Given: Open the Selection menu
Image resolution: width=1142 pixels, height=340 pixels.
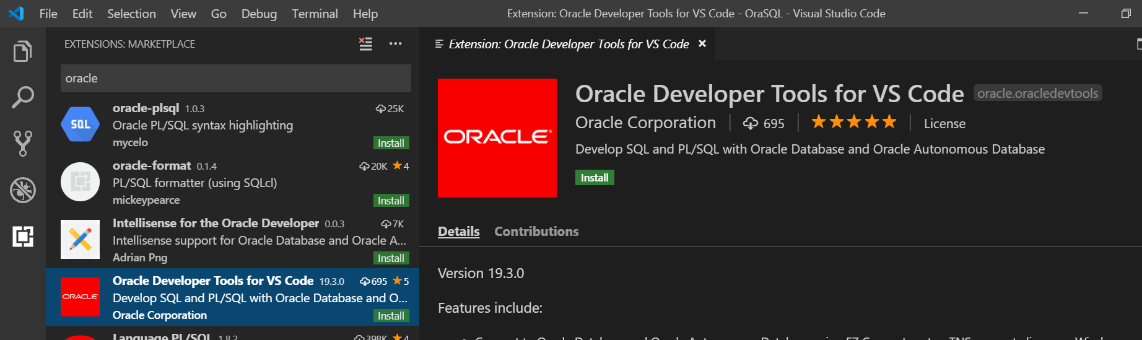Looking at the screenshot, I should click(131, 14).
